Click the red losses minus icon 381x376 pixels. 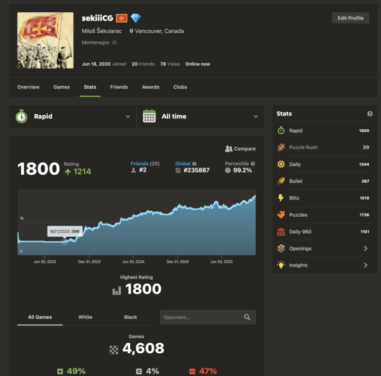click(x=192, y=371)
